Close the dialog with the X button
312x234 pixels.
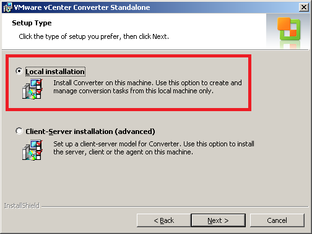304,7
